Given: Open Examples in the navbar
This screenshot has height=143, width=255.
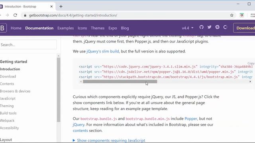Looking at the screenshot, I should [x=65, y=28].
